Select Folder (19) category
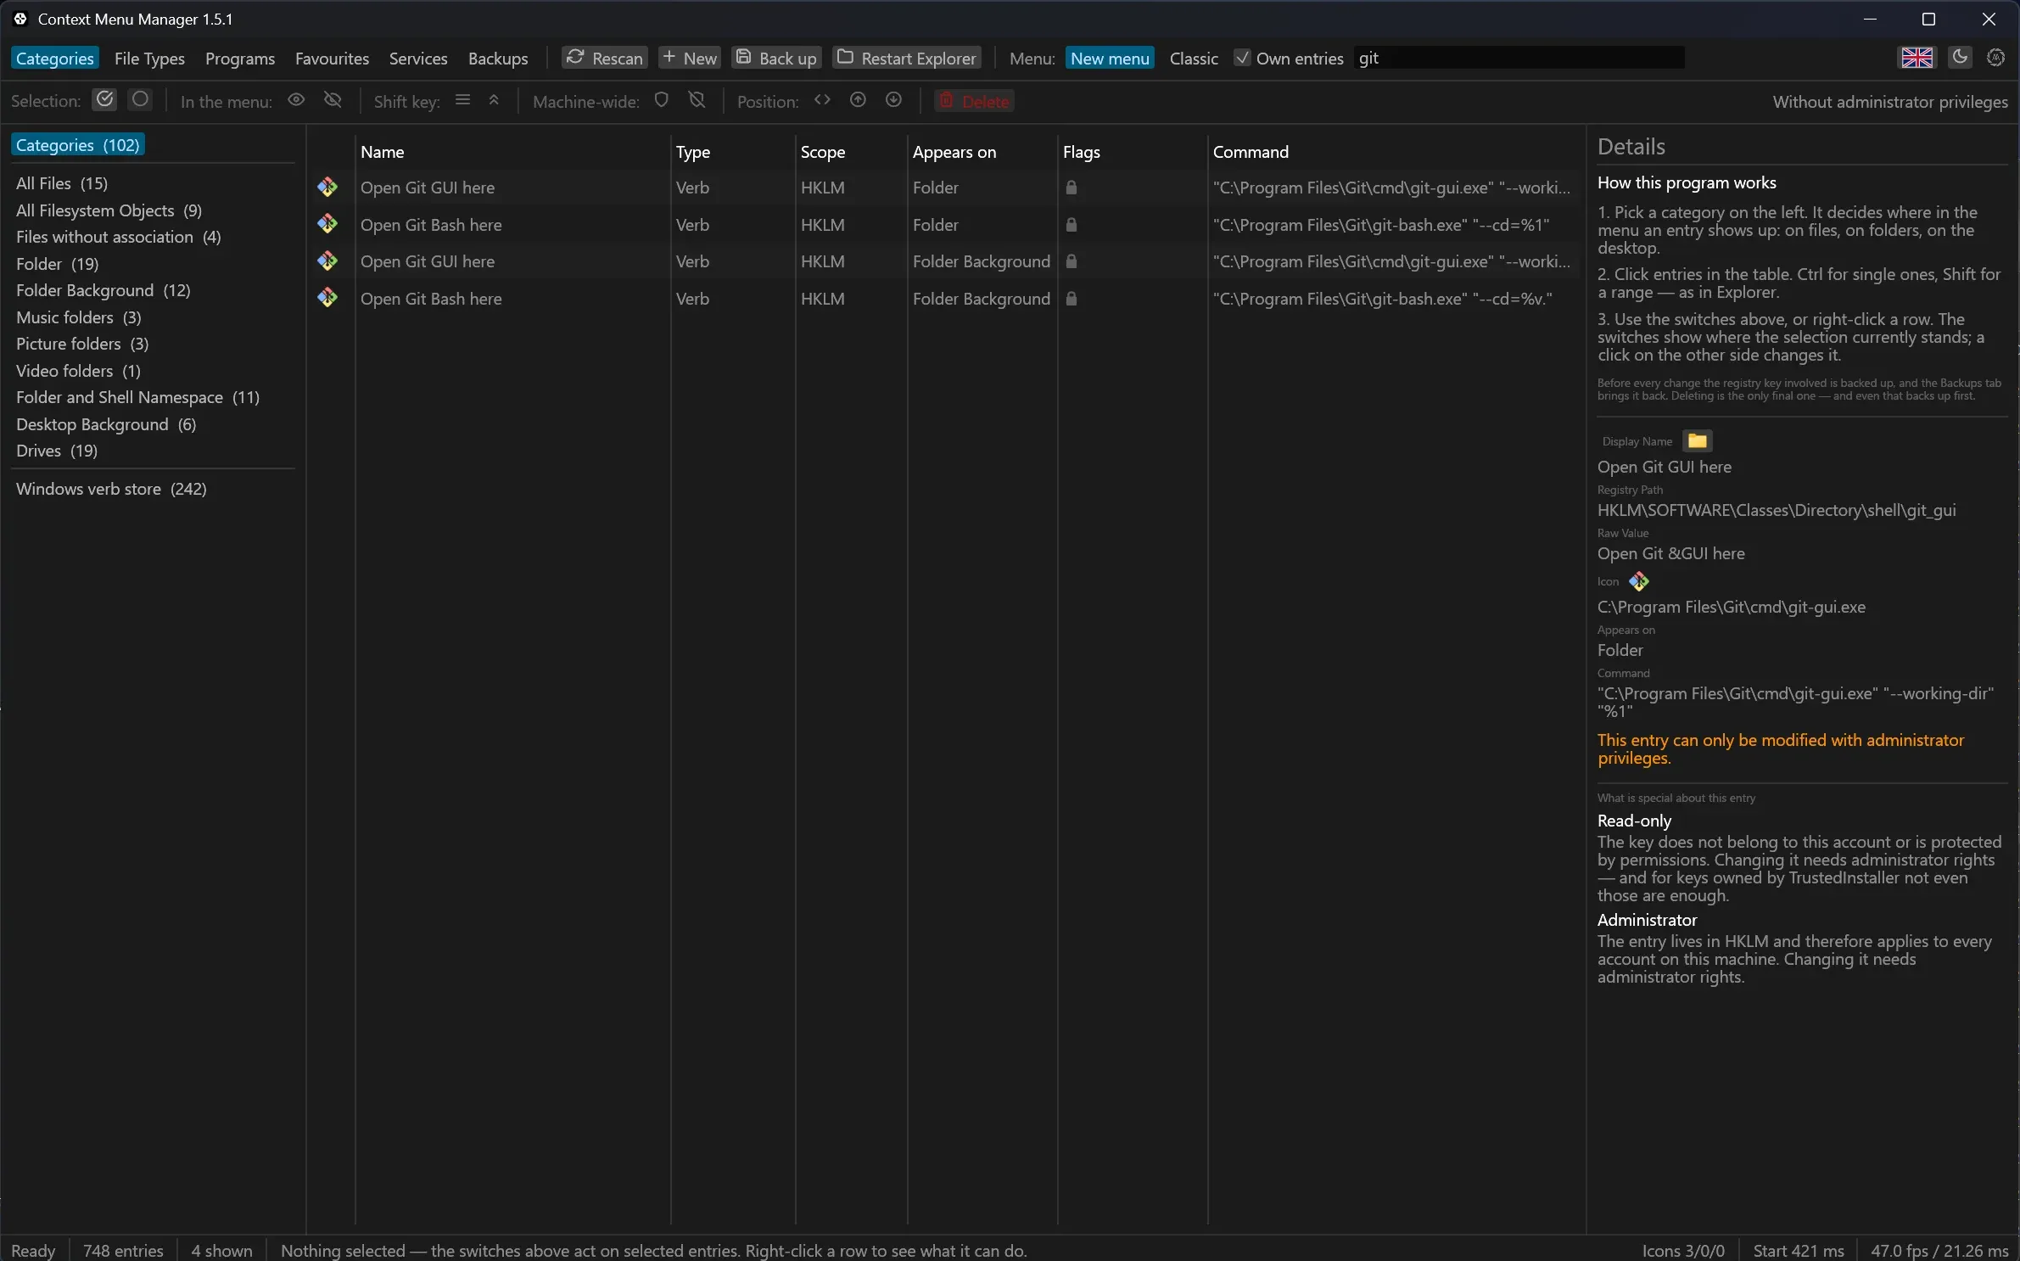2020x1261 pixels. (58, 264)
